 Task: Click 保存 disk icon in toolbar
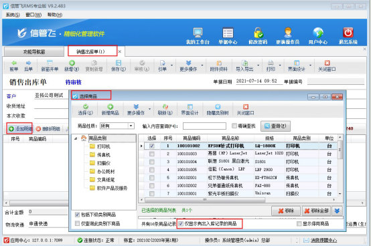[119, 63]
